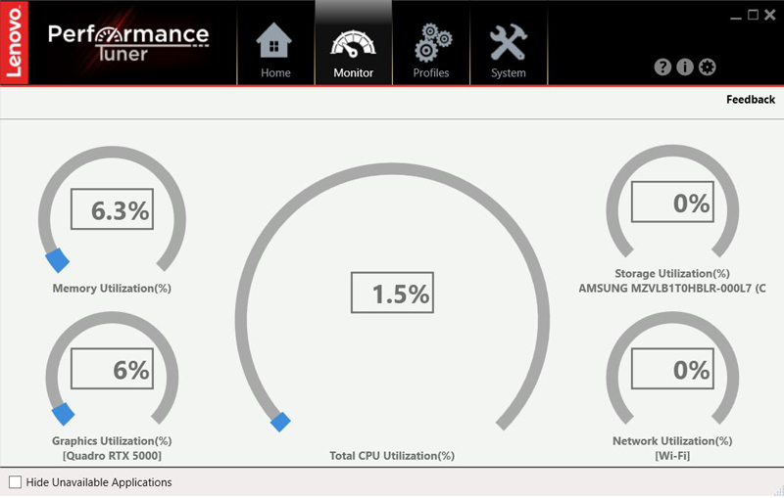Click the Lenovo logo
The image size is (784, 498).
pyautogui.click(x=14, y=42)
